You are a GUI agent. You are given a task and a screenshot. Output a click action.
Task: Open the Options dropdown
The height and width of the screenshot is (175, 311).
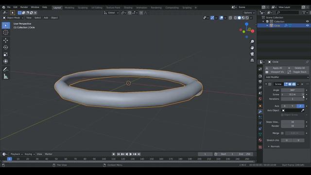pyautogui.click(x=249, y=13)
